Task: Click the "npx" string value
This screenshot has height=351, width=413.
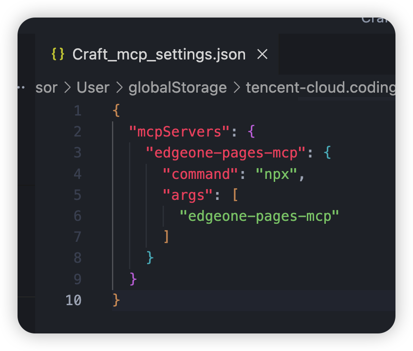Action: 276,174
